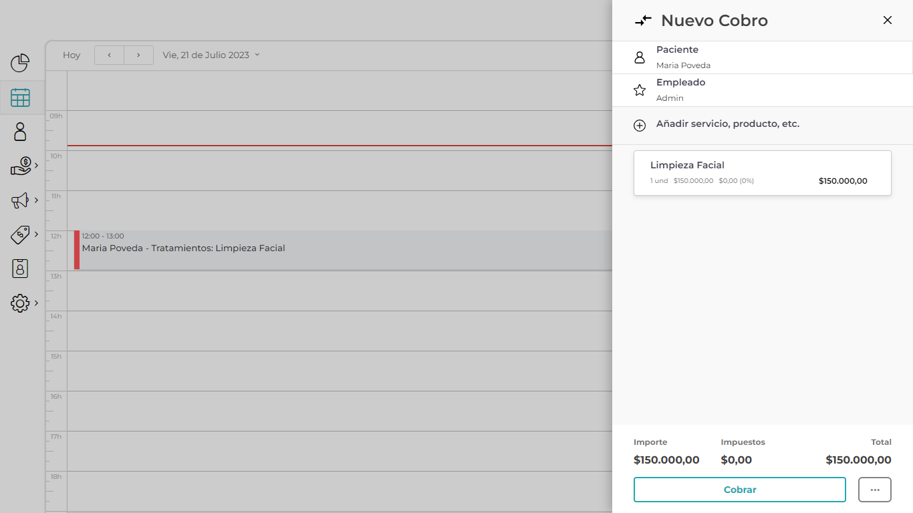Expand the marketing submenu chevron
Image resolution: width=913 pixels, height=513 pixels.
(36, 200)
